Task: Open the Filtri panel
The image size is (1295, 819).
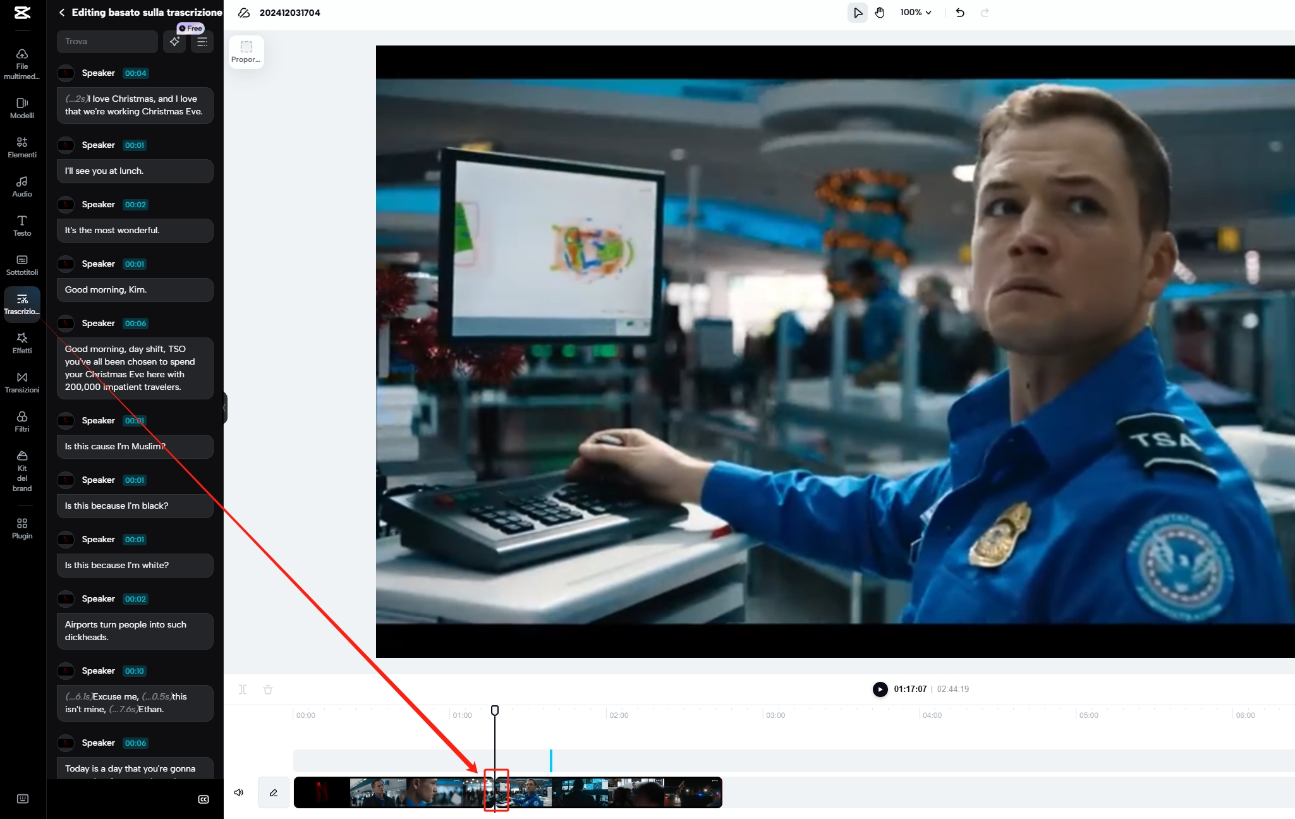Action: pos(22,422)
